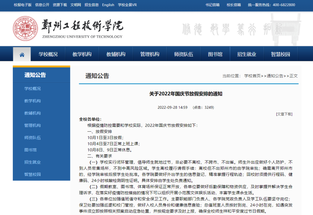
Task: Open 智慧校园 in the left sidebar
Action: click(x=32, y=174)
